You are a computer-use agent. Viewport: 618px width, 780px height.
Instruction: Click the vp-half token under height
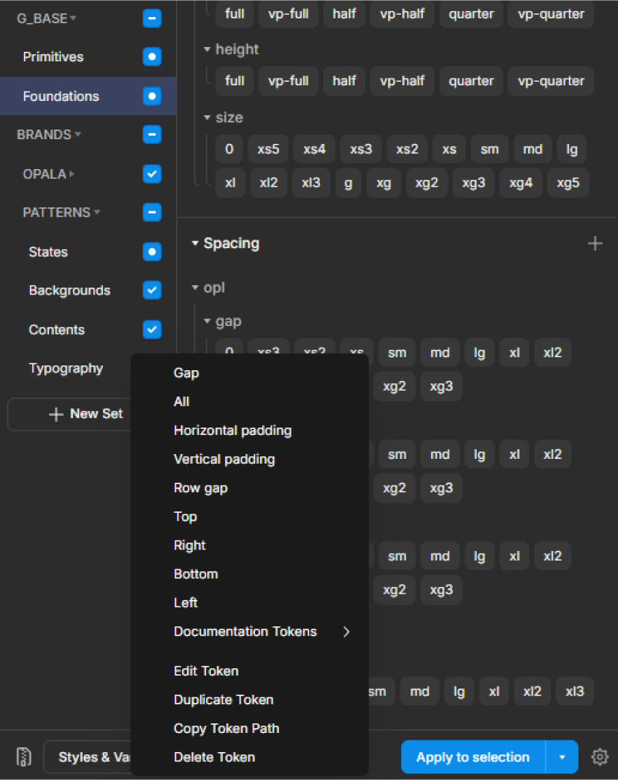tap(402, 81)
